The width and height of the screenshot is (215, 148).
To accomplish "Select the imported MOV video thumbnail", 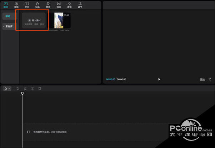I will pos(60,21).
